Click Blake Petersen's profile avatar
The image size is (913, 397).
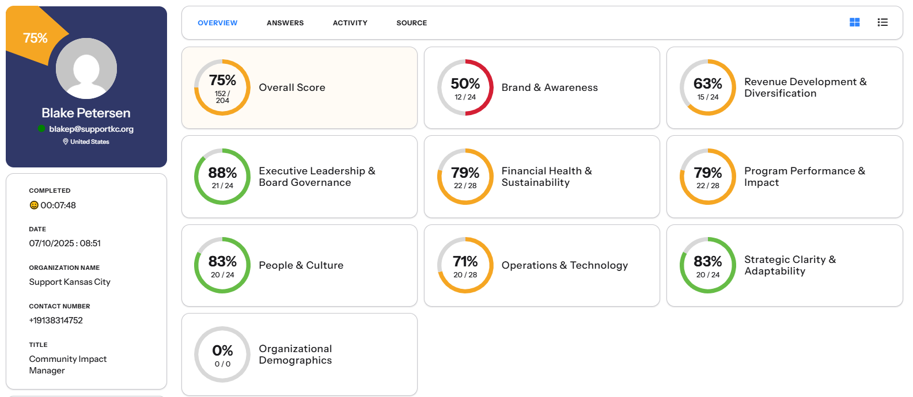point(86,68)
